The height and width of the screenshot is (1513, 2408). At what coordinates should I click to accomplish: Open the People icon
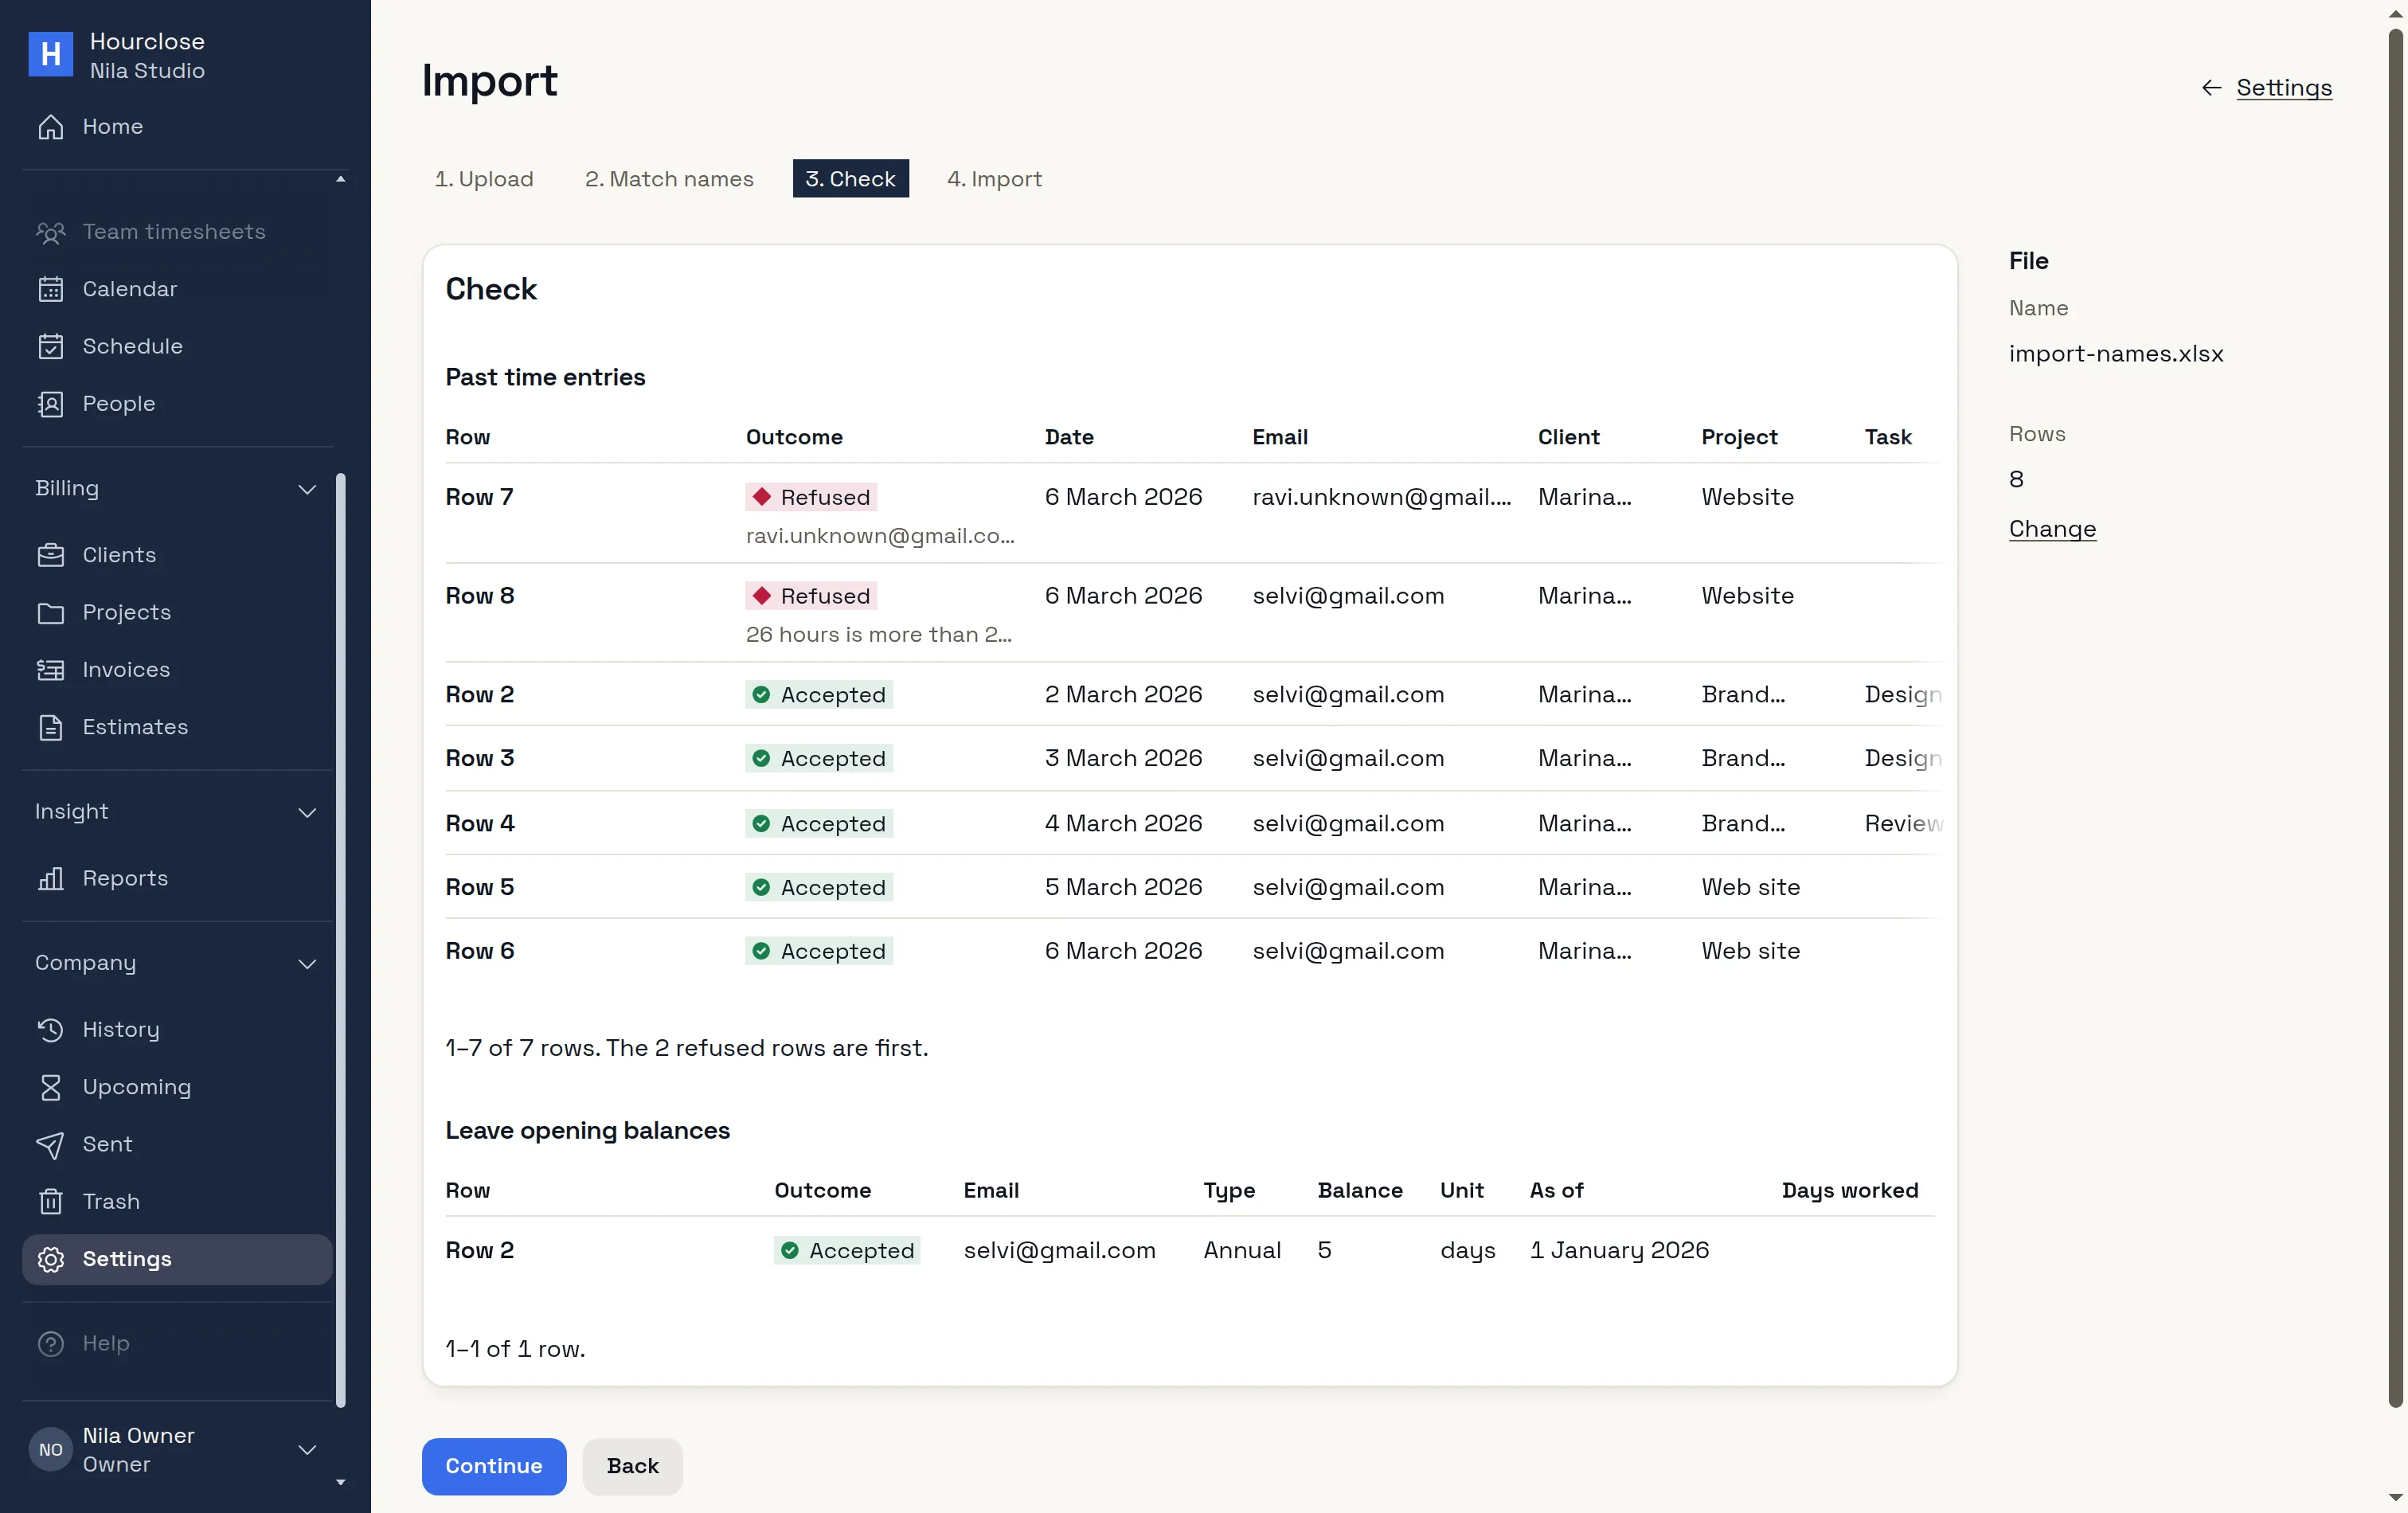(50, 404)
